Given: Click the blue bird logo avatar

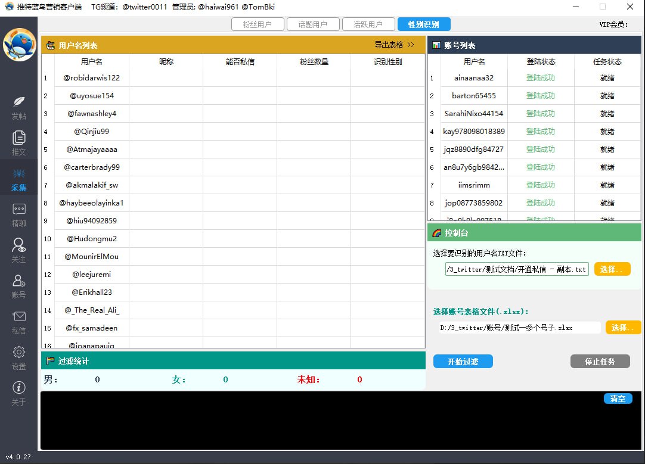Looking at the screenshot, I should click(x=19, y=45).
